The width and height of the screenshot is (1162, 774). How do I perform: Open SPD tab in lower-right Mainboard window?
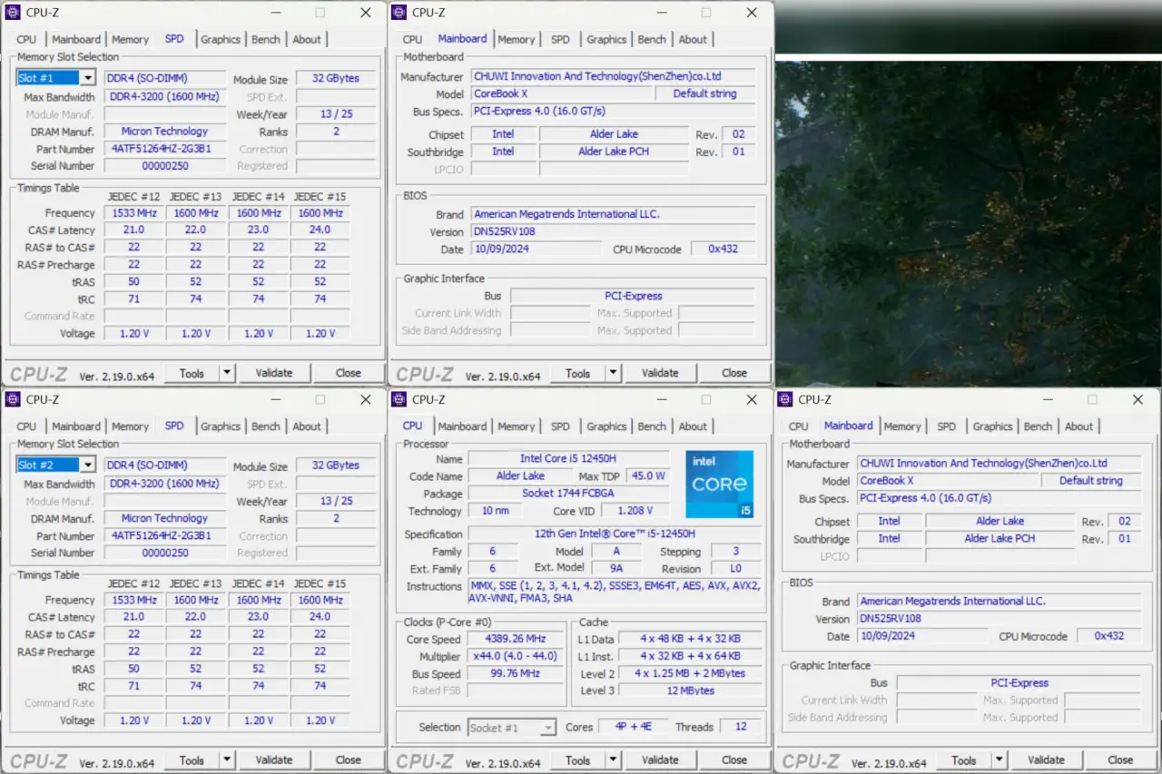pyautogui.click(x=946, y=426)
